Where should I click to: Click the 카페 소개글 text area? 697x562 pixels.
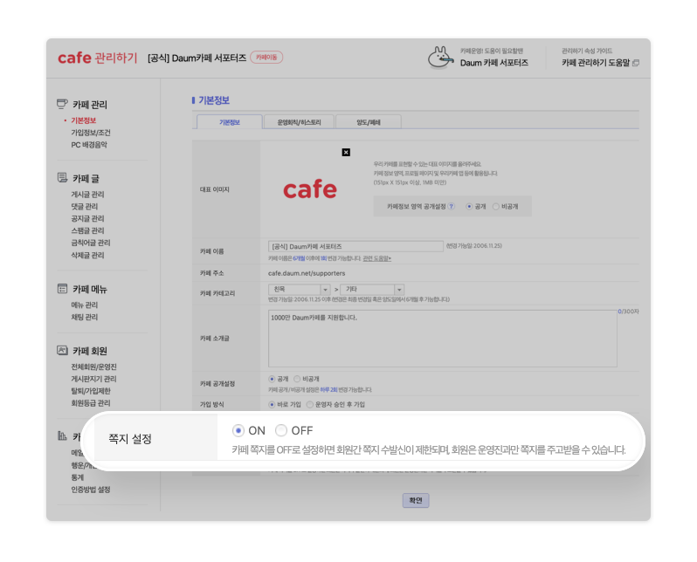[442, 339]
